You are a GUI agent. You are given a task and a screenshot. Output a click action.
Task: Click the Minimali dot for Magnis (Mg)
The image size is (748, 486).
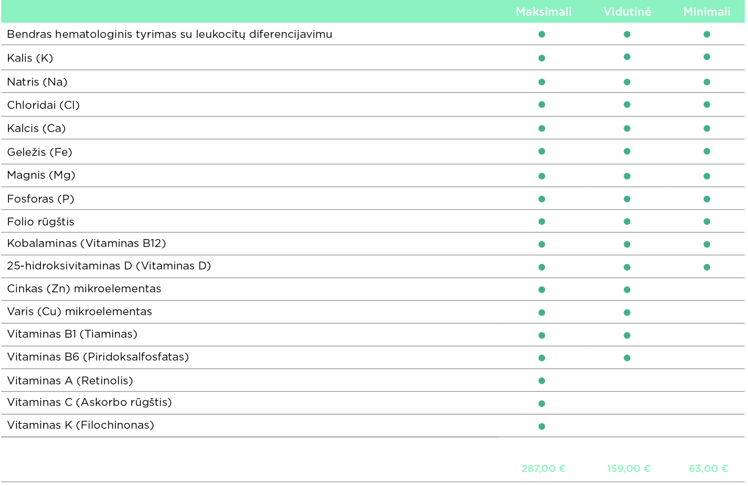(x=707, y=176)
